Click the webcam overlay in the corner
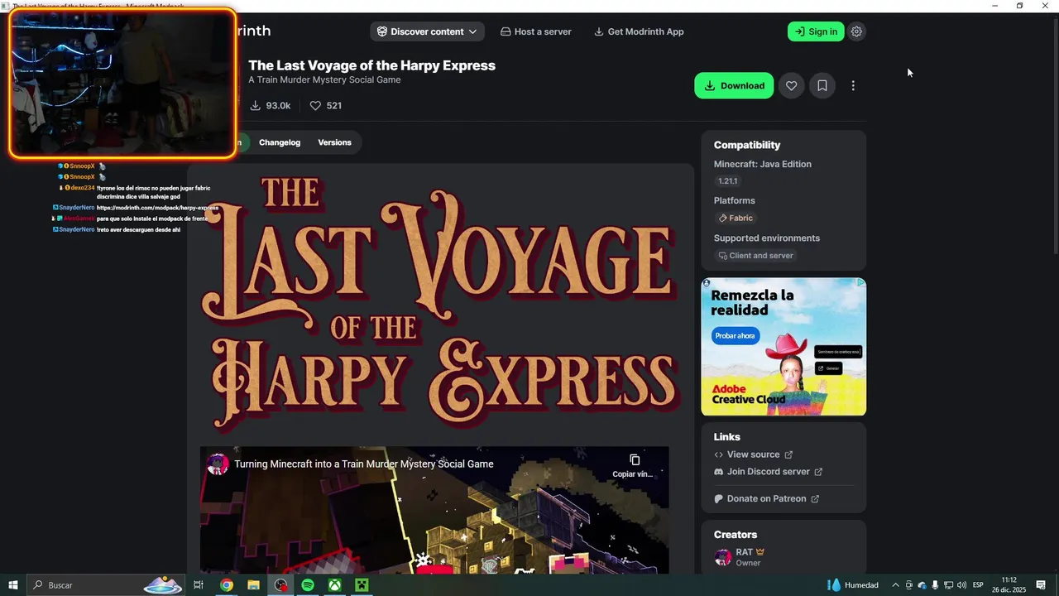1059x596 pixels. click(122, 84)
